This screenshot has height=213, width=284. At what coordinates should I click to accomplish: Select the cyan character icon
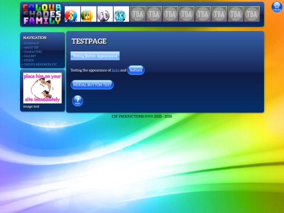click(121, 14)
